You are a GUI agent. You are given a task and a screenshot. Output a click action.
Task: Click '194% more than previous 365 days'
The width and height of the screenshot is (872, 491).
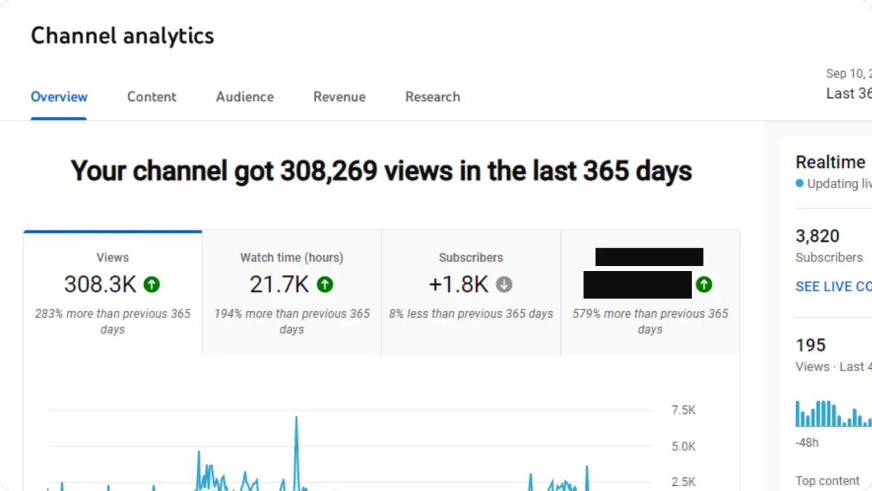pyautogui.click(x=291, y=321)
